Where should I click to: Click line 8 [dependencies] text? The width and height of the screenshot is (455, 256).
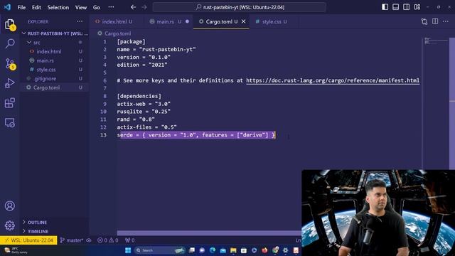[x=139, y=96]
